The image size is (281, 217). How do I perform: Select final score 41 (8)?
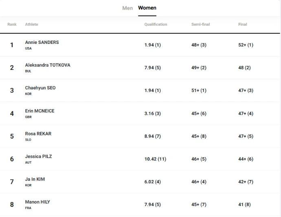click(x=244, y=204)
